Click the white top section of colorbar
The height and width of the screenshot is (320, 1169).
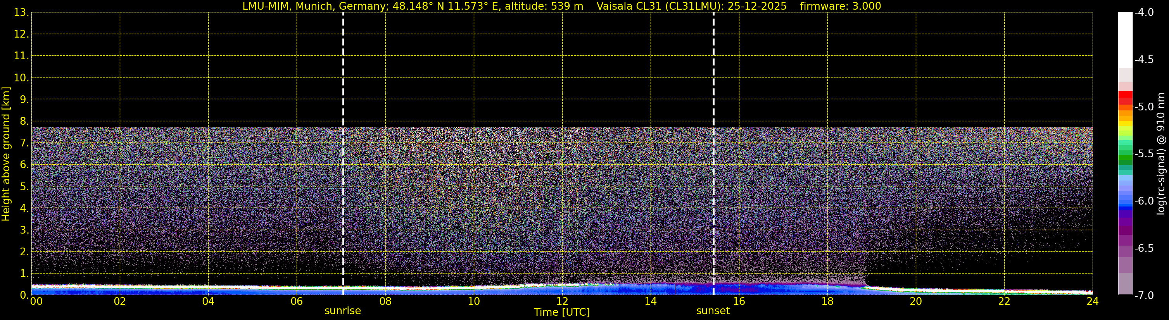[x=1125, y=38]
